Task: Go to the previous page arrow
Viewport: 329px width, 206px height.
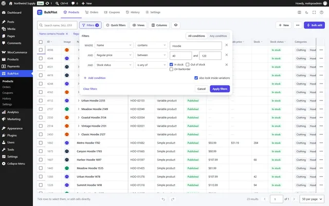Action: point(265,199)
